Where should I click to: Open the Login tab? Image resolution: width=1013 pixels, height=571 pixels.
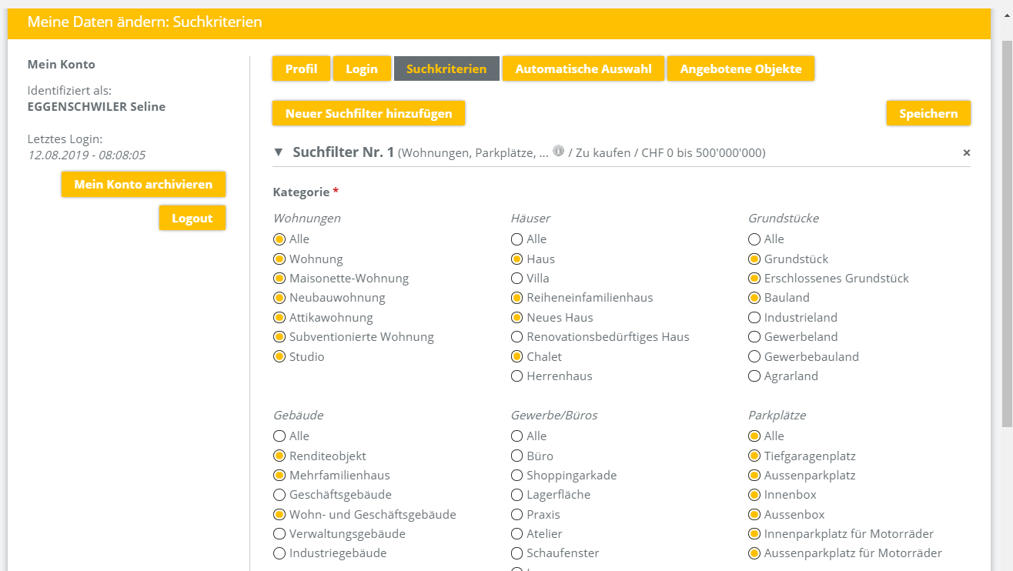click(362, 69)
